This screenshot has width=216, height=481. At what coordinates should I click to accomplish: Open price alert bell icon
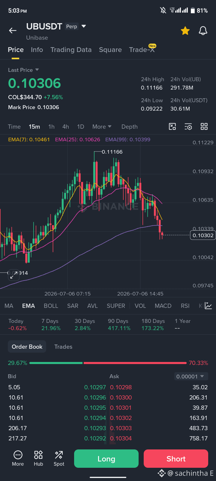203,30
